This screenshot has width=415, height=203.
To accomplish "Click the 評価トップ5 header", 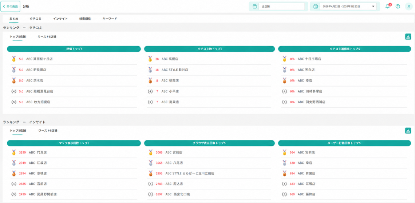I will point(74,49).
